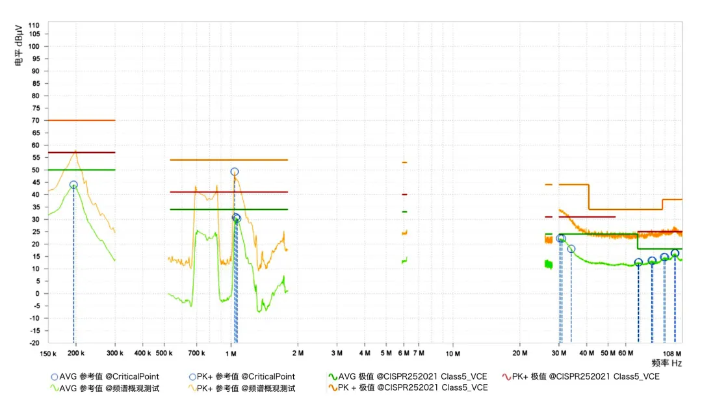Click PK+ 极值 @CISPR252021 Class5_VCE legend label
The image size is (702, 401).
pos(586,377)
